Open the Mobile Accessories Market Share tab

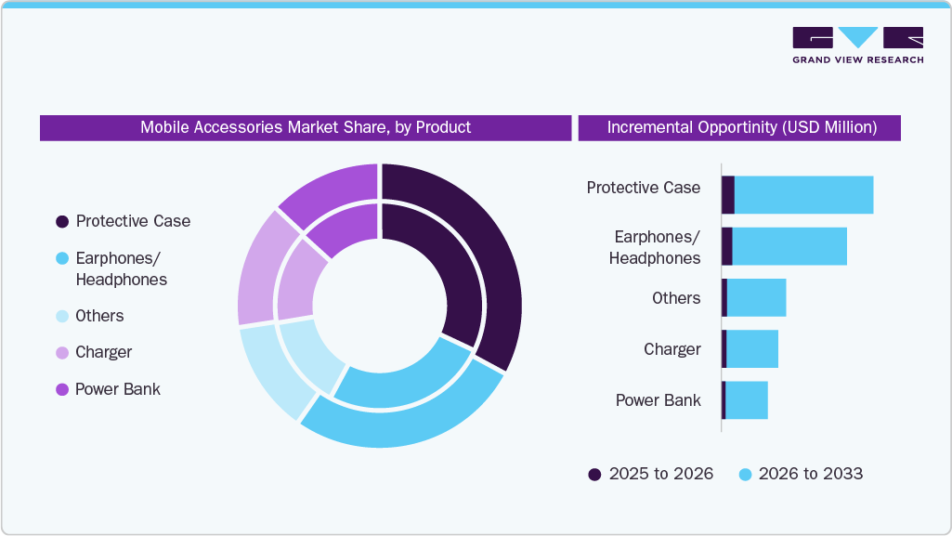coord(306,127)
